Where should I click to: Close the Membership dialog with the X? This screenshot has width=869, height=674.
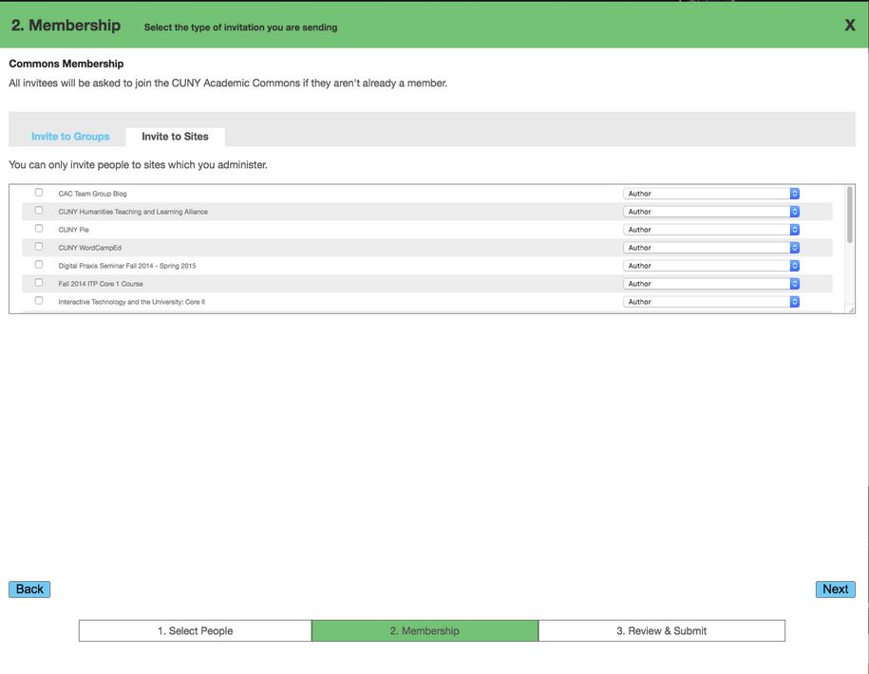click(x=850, y=25)
